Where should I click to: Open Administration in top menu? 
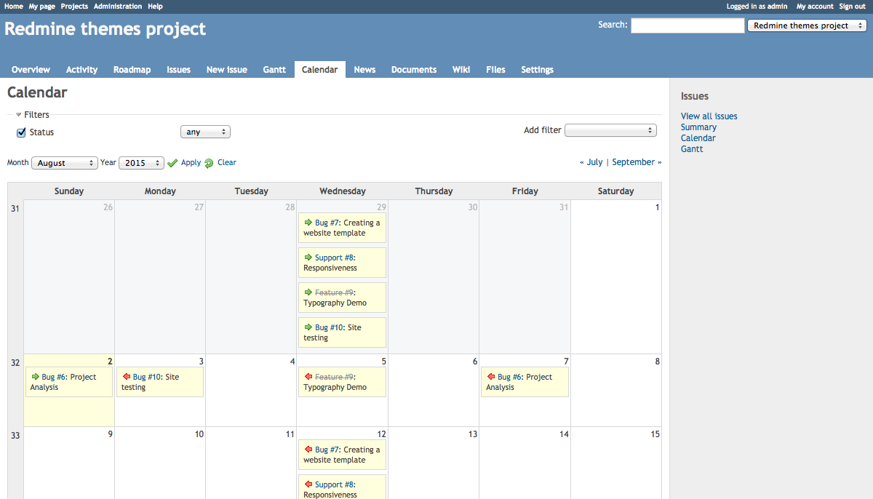(x=118, y=6)
